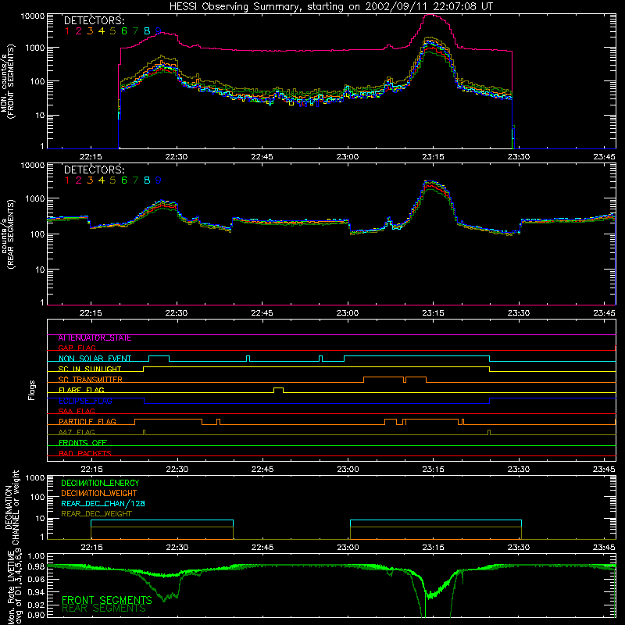Screen dimensions: 625x625
Task: Click the REAR_DEC_WEIGHT legend entry
Action: 96,514
